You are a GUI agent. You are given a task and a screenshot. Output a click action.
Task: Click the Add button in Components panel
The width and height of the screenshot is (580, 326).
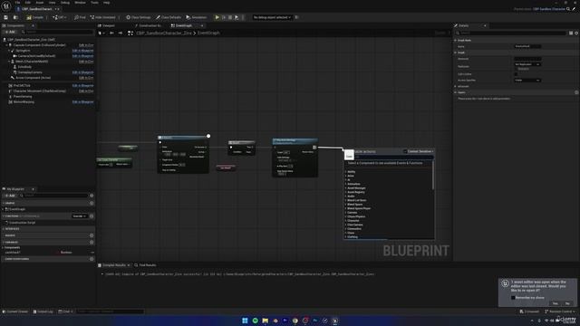point(10,33)
